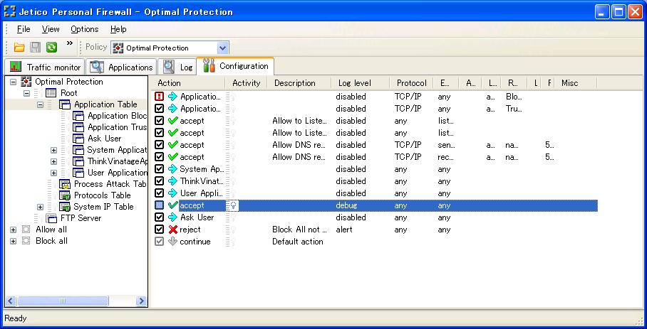This screenshot has width=647, height=329.
Task: Click the System IP Table icon
Action: click(x=64, y=207)
